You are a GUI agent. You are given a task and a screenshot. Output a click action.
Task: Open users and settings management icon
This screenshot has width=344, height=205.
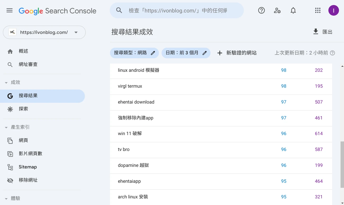click(x=277, y=11)
